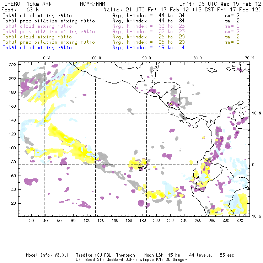Click the 10 N latitude label

[x=257, y=113]
